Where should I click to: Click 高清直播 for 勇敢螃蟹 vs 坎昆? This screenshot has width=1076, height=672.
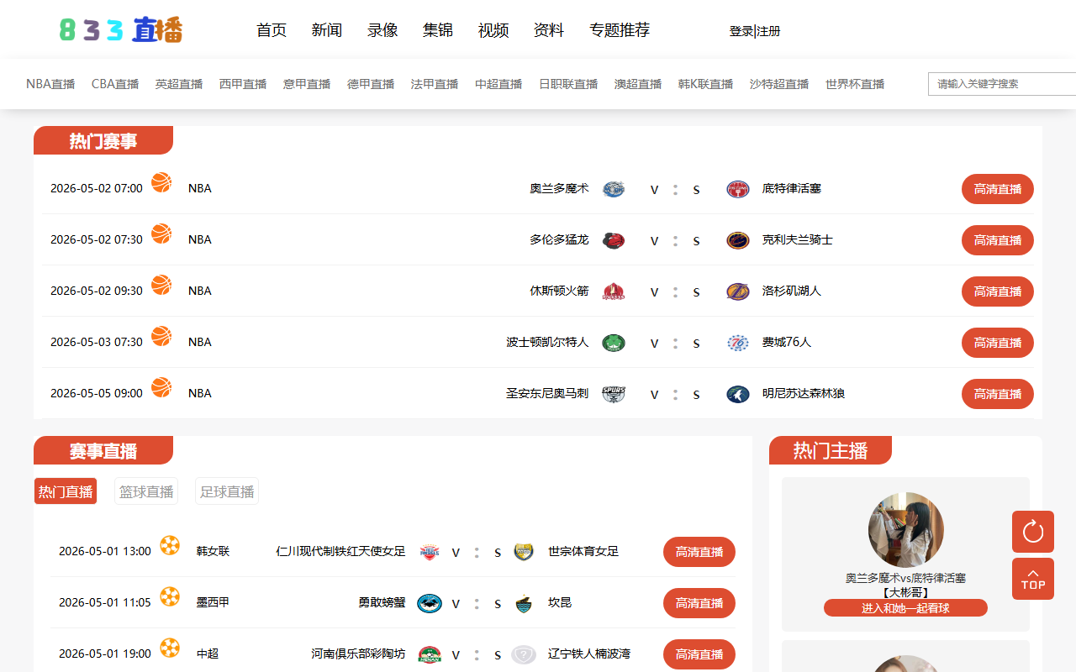pyautogui.click(x=699, y=603)
